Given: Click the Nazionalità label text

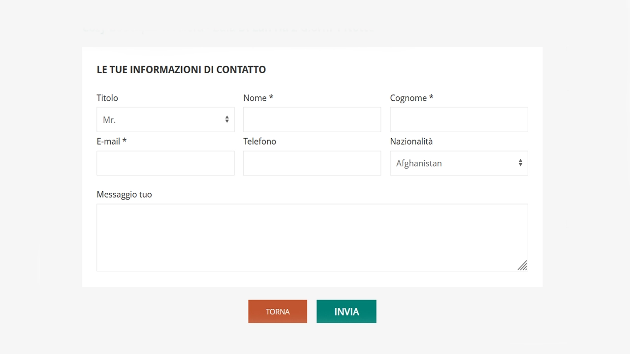Looking at the screenshot, I should [411, 141].
